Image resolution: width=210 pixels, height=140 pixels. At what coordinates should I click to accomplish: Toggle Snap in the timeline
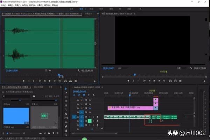[x=79, y=95]
